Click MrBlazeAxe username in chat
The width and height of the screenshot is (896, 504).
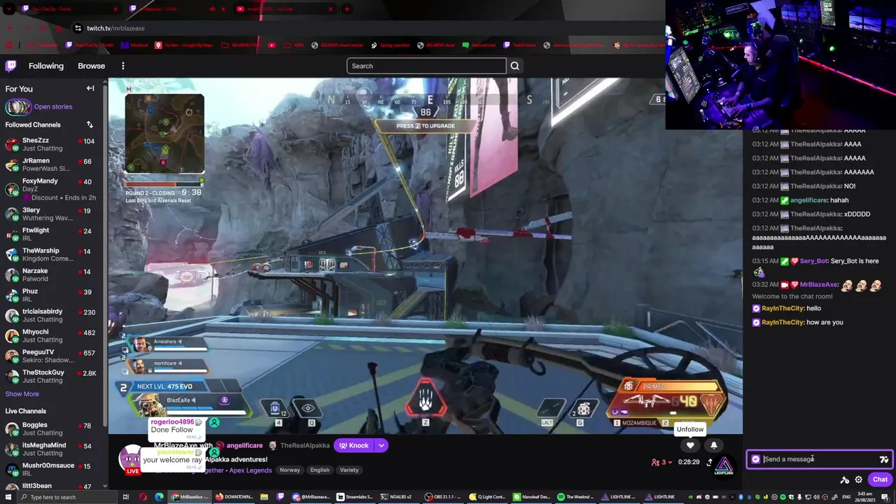(819, 285)
